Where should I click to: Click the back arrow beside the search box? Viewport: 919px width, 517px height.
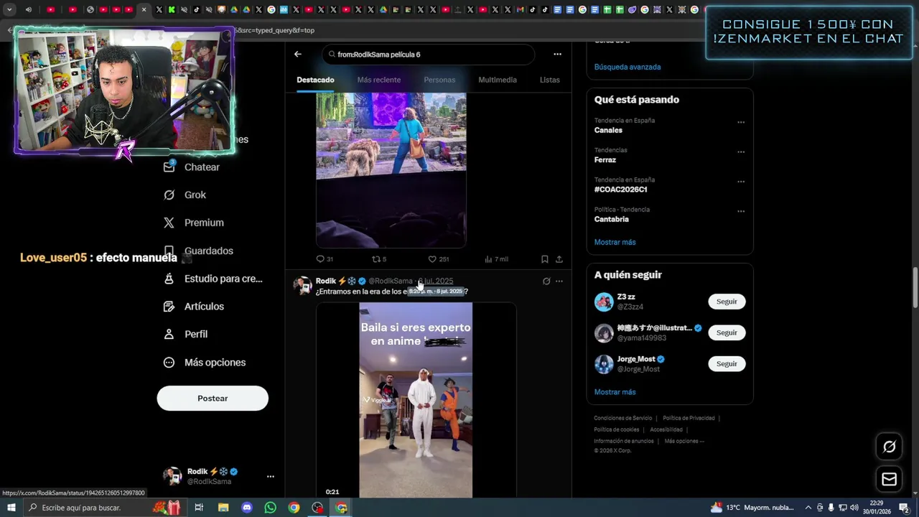[x=298, y=54]
